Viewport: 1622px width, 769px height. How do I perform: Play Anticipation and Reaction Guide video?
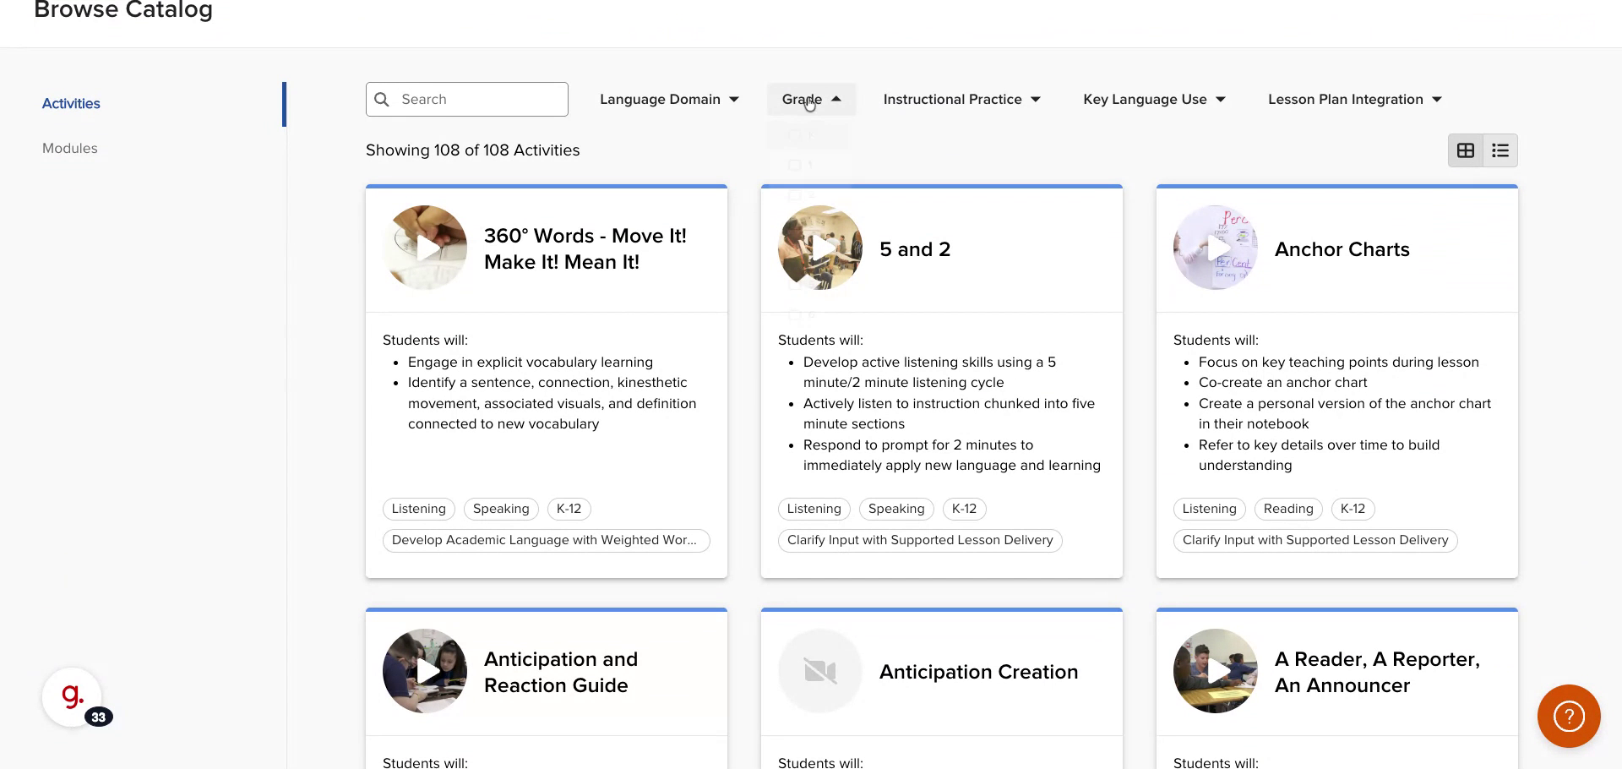[x=425, y=671]
